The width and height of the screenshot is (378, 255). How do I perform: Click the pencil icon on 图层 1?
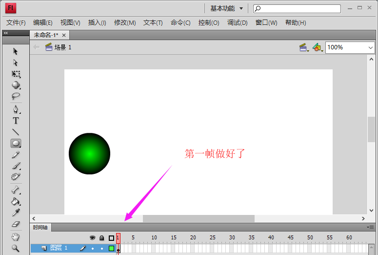point(83,248)
